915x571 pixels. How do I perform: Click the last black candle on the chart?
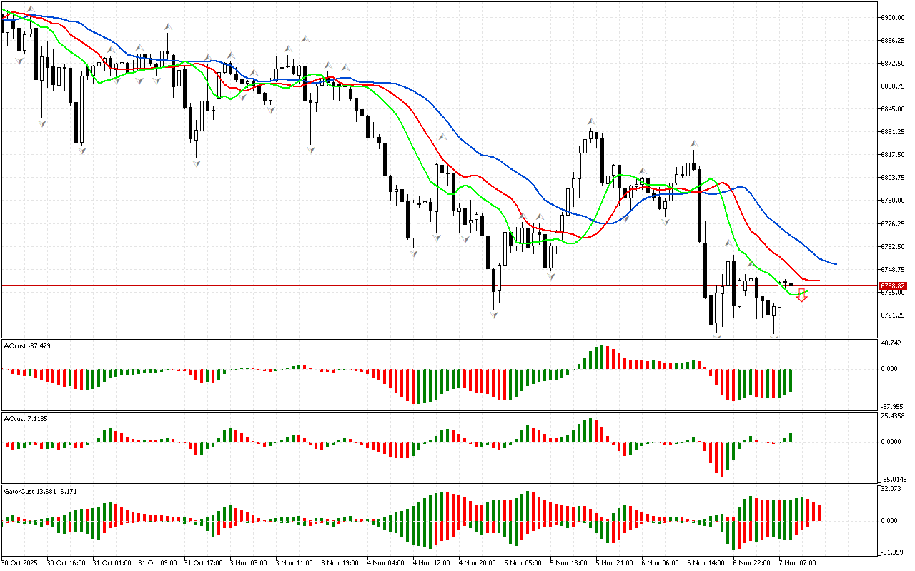(x=791, y=284)
